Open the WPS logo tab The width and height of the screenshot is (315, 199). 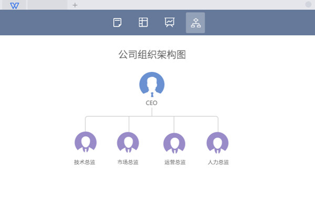pyautogui.click(x=14, y=5)
